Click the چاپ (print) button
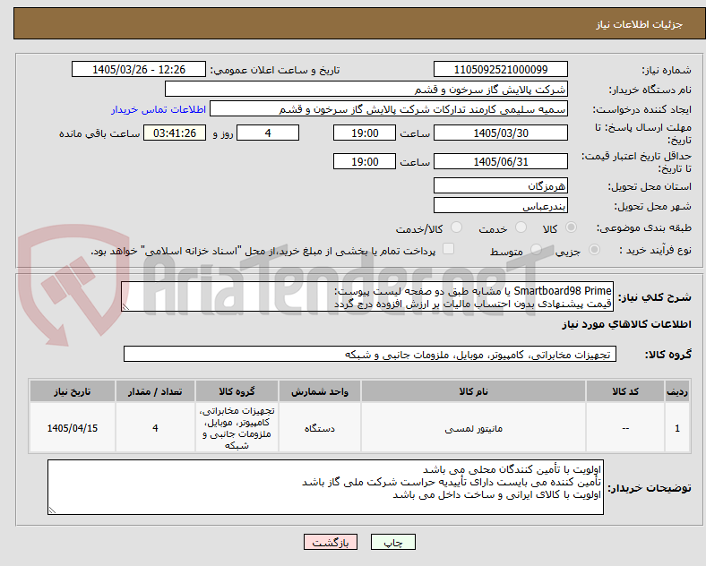 [x=392, y=542]
